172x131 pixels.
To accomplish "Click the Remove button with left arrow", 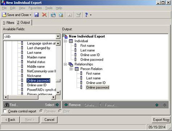I will pos(73,105).
